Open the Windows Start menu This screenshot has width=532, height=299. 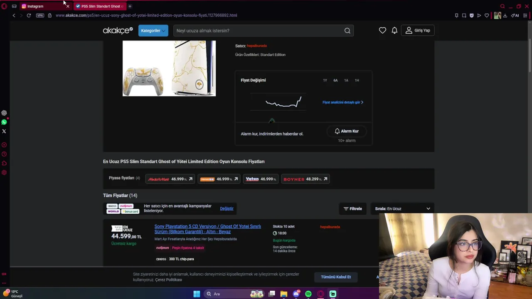197,294
